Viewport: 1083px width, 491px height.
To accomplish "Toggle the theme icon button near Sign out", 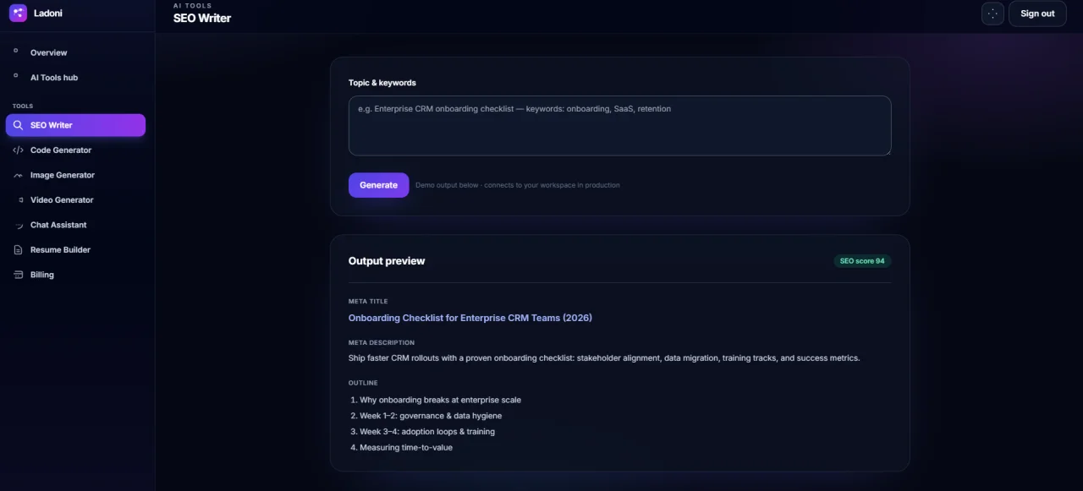I will coord(992,14).
